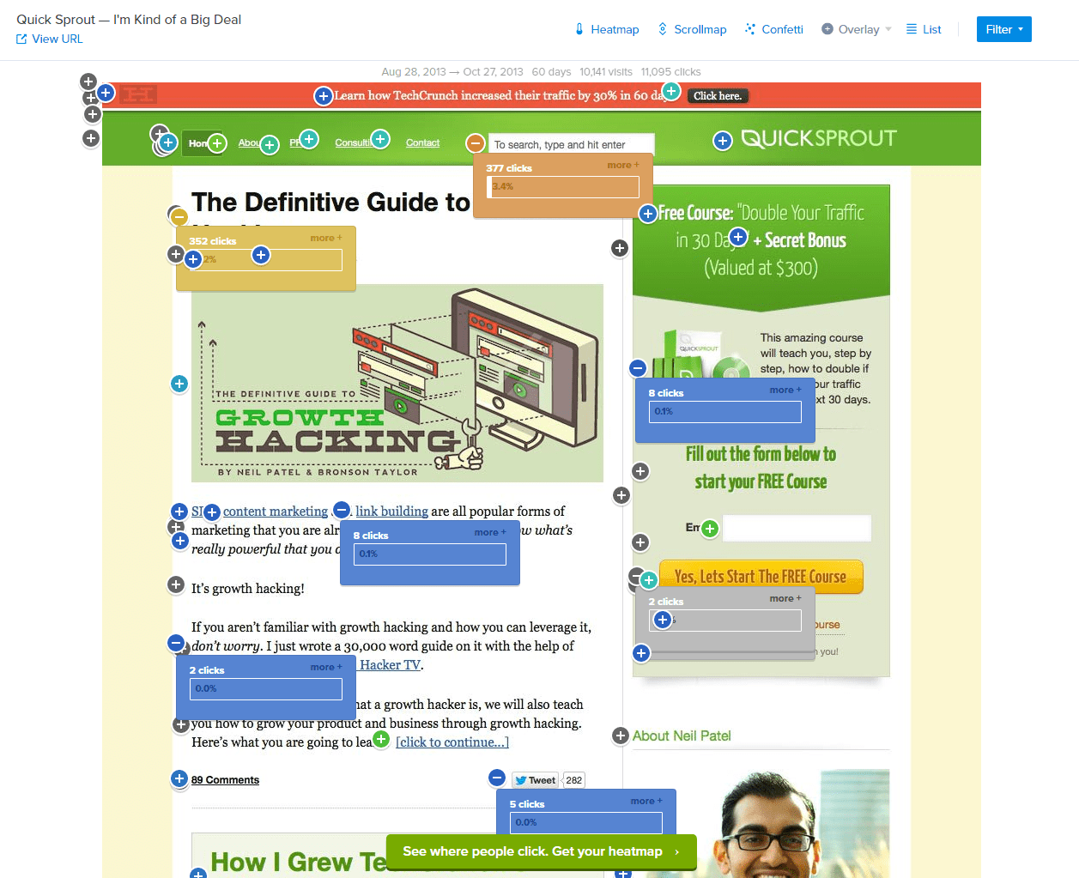Viewport: 1079px width, 878px height.
Task: Expand teal plus marker beside Click here button
Action: [x=672, y=91]
